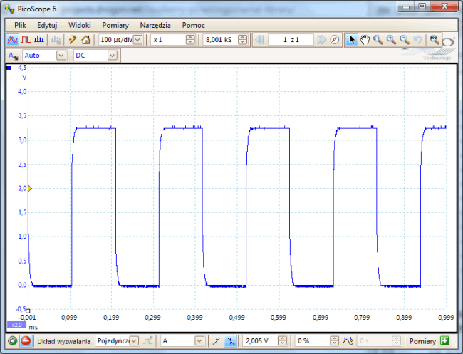
Task: Switch to scope mode icon
Action: pyautogui.click(x=12, y=40)
